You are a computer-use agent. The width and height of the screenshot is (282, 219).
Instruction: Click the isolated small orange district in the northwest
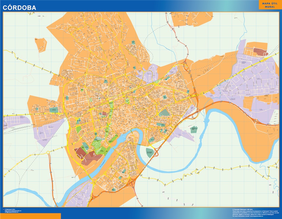[41, 45]
